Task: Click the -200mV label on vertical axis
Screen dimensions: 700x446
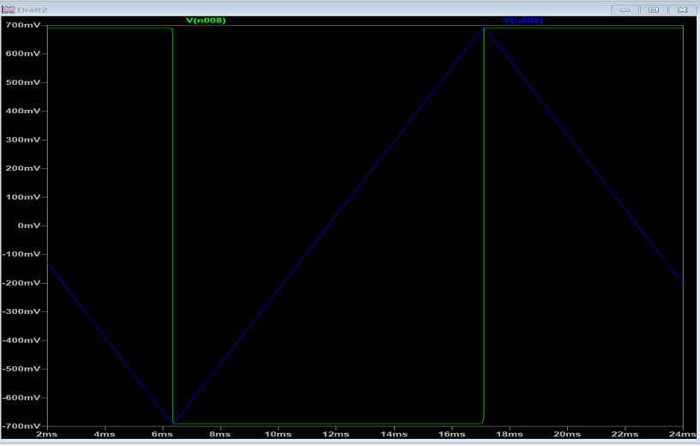Action: point(19,283)
